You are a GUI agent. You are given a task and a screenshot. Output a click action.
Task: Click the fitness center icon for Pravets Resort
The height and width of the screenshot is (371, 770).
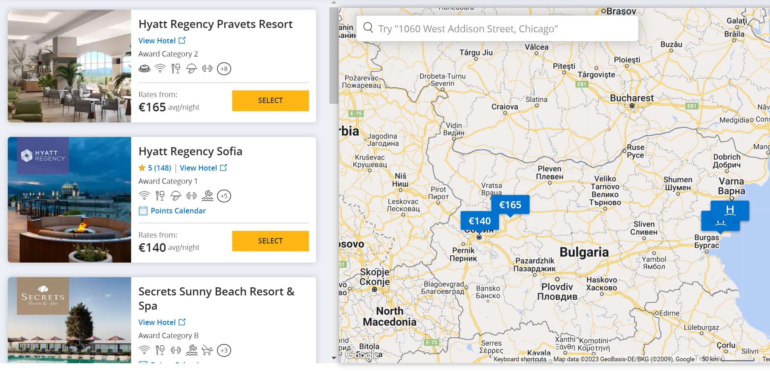[x=207, y=69]
